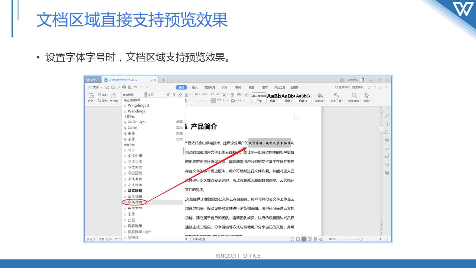476x268 pixels.
Task: Click the search commands field (查找命令)
Action: 349,87
